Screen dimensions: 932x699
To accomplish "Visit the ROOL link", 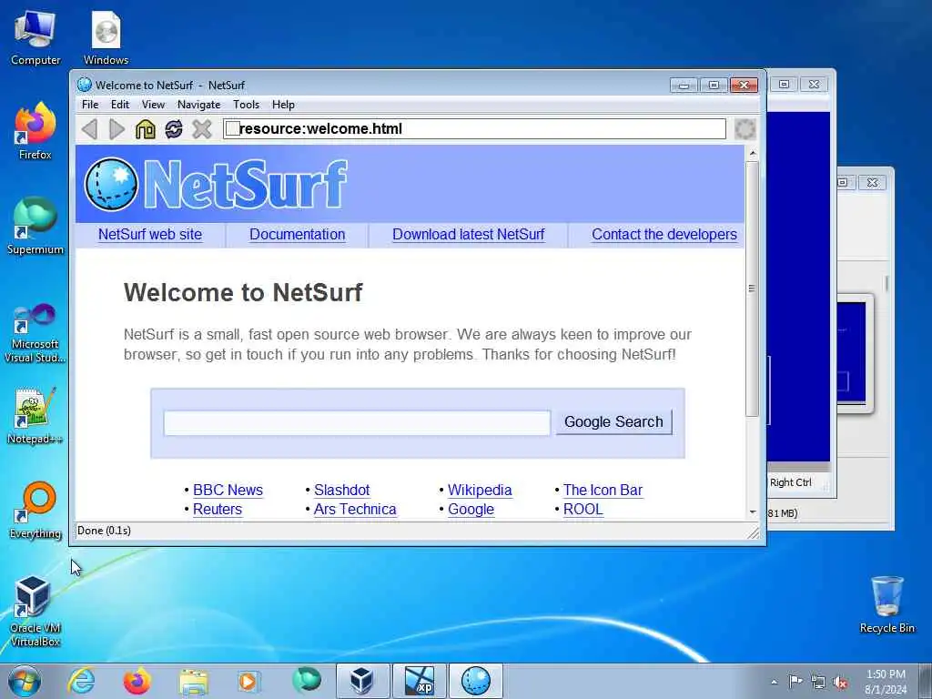I will (x=583, y=510).
